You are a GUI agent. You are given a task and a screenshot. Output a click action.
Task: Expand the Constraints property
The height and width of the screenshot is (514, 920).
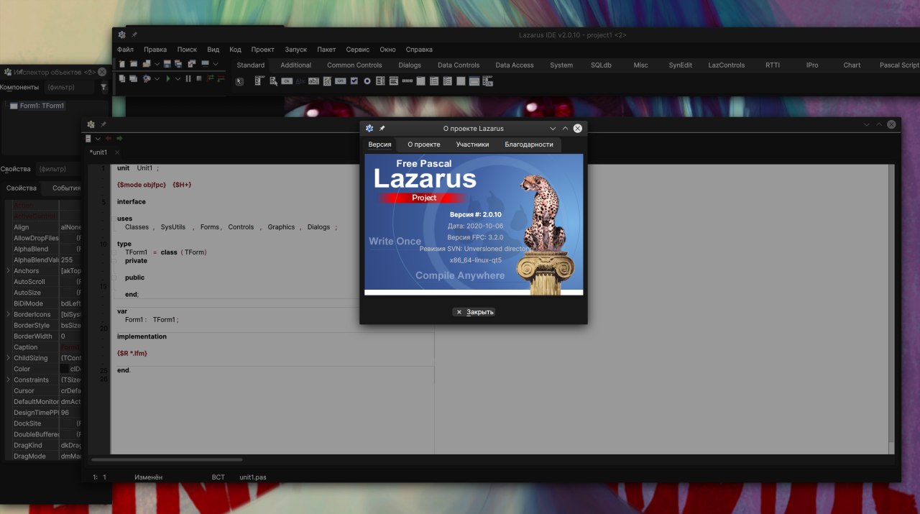click(x=8, y=380)
